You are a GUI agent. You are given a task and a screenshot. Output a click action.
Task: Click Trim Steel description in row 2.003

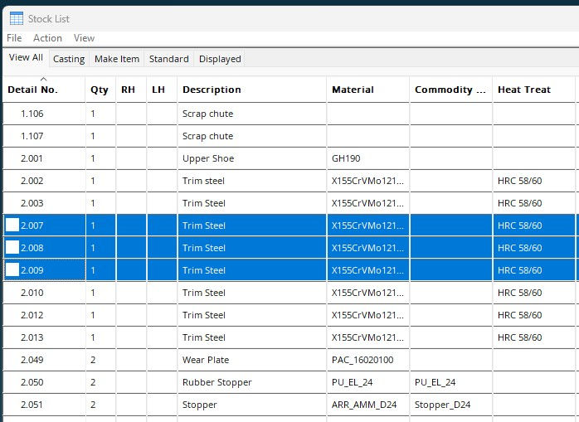tap(204, 203)
